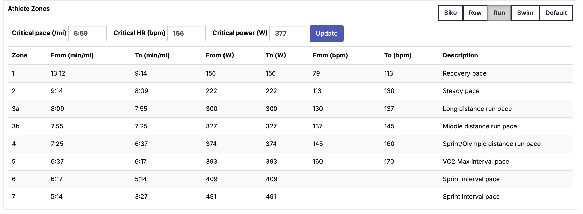583x214 pixels.
Task: Select the Run sport tab
Action: [x=499, y=13]
